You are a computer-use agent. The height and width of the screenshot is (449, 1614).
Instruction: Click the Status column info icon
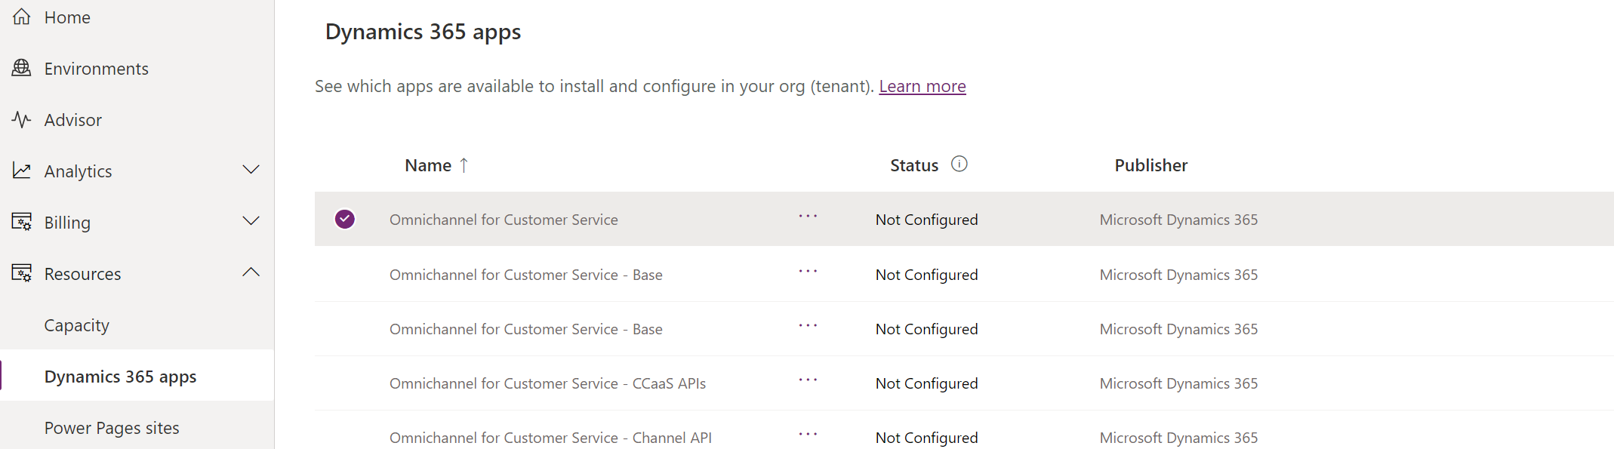(x=959, y=164)
